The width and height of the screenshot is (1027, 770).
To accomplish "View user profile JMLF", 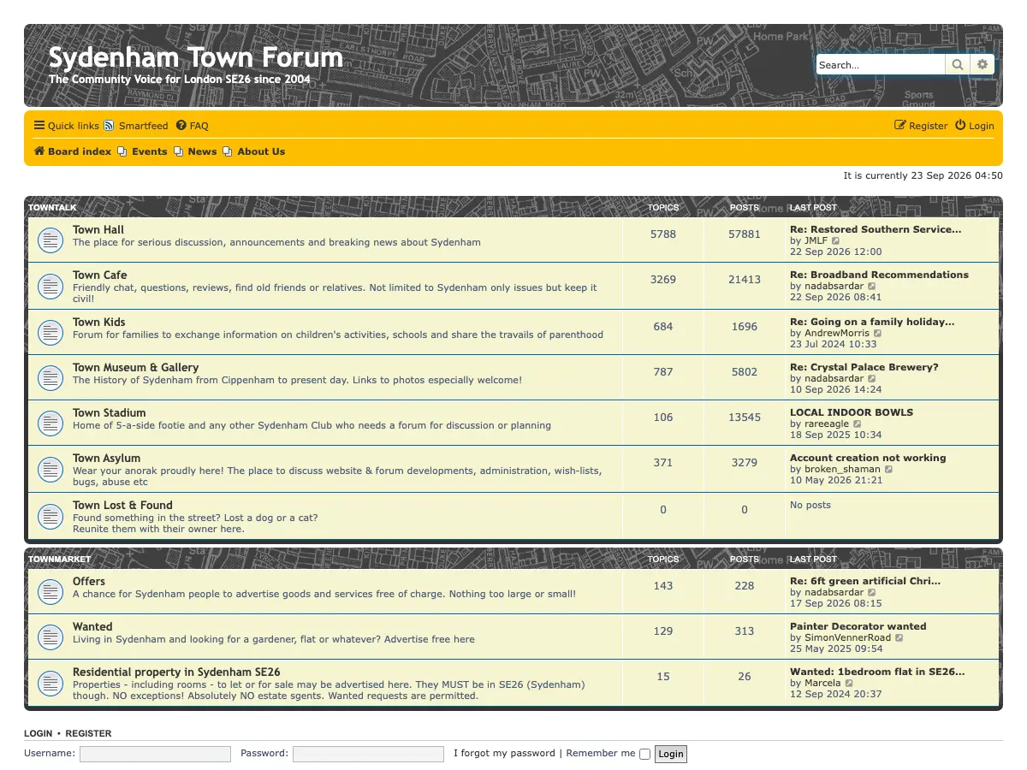I will (x=816, y=241).
